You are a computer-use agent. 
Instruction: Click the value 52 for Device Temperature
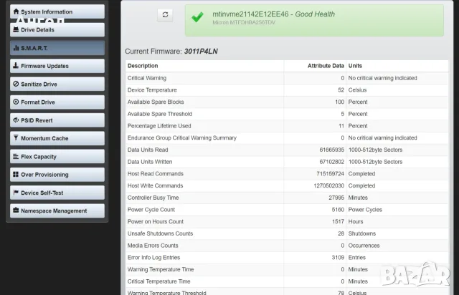point(341,90)
